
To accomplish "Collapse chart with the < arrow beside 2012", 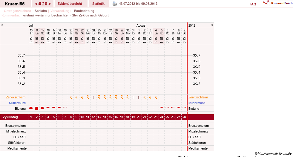I will pos(212,25).
